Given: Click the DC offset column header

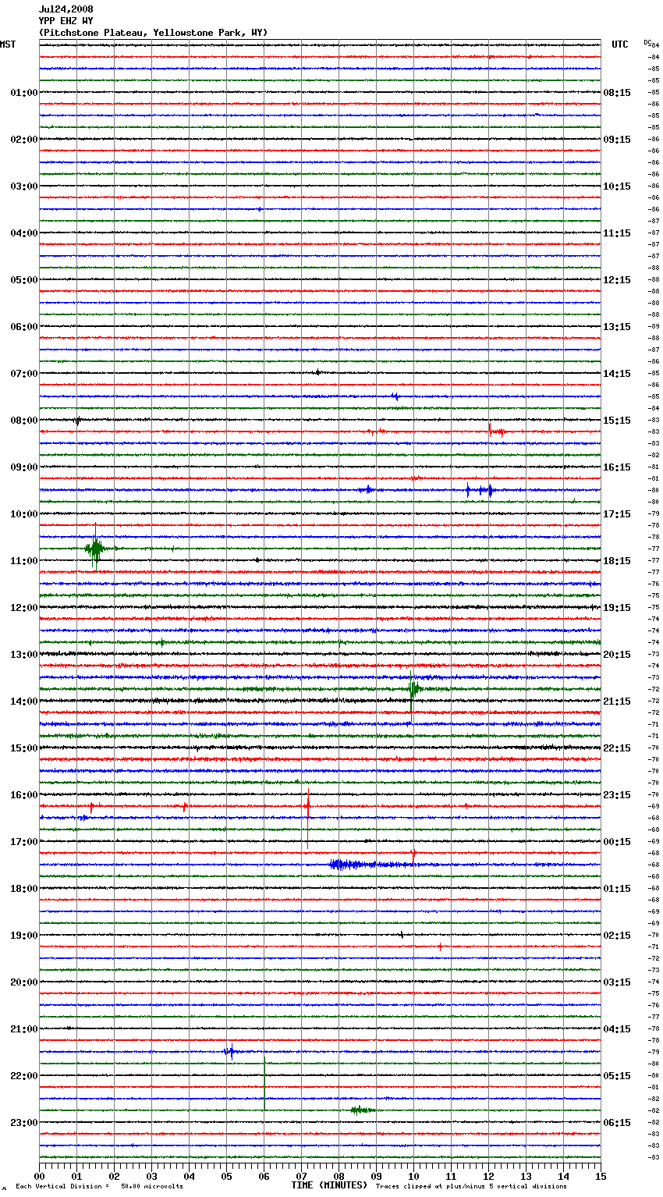Looking at the screenshot, I should coord(649,42).
